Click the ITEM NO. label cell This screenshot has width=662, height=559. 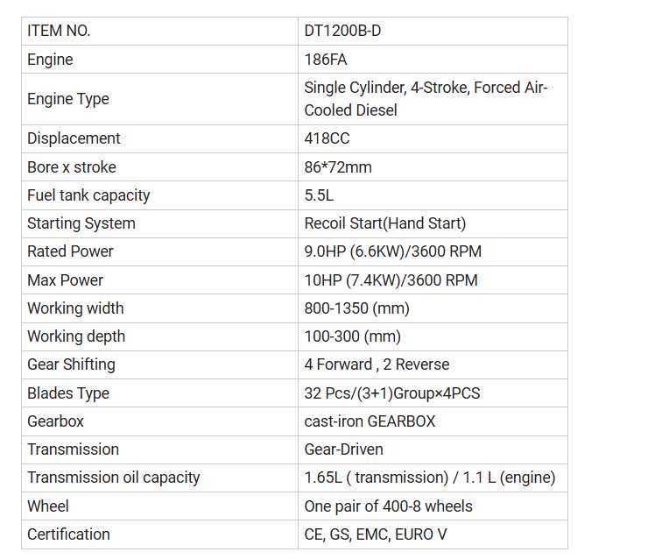[x=59, y=31]
